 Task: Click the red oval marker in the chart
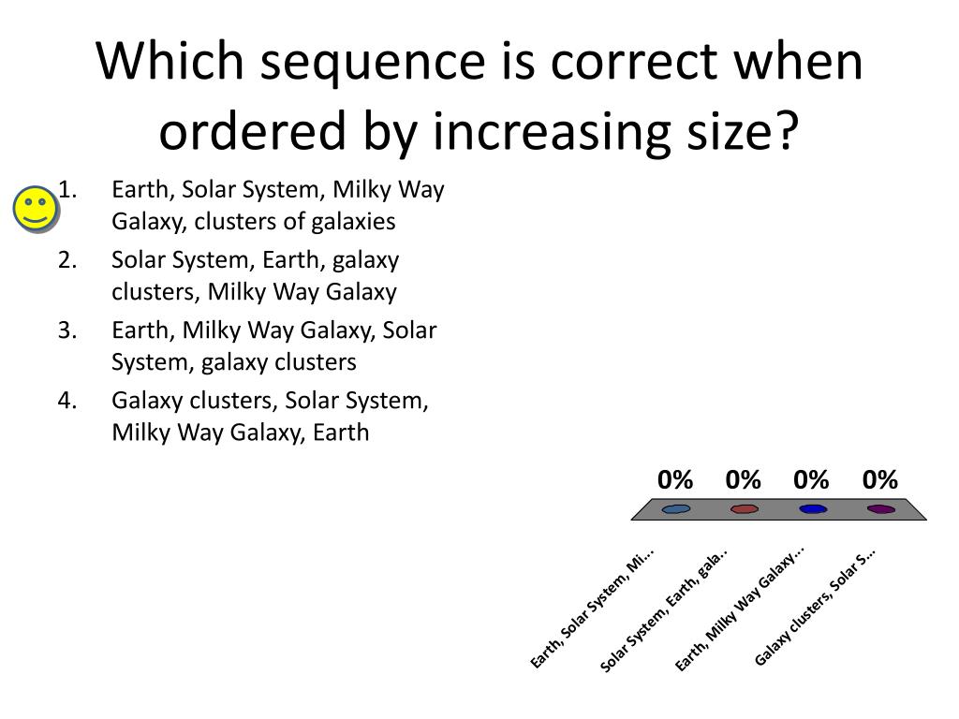744,509
